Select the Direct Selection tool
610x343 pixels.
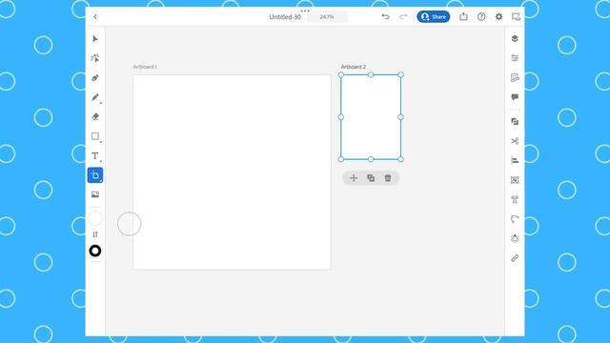click(95, 58)
